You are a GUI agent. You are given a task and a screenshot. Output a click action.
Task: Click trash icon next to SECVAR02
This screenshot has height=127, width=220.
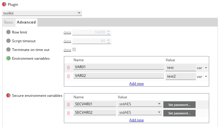pos(68,113)
